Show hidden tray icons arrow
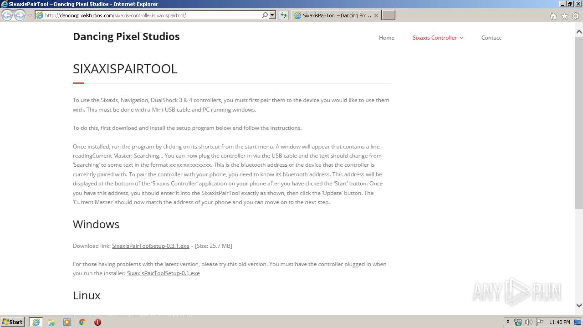Image resolution: width=583 pixels, height=328 pixels. click(508, 322)
